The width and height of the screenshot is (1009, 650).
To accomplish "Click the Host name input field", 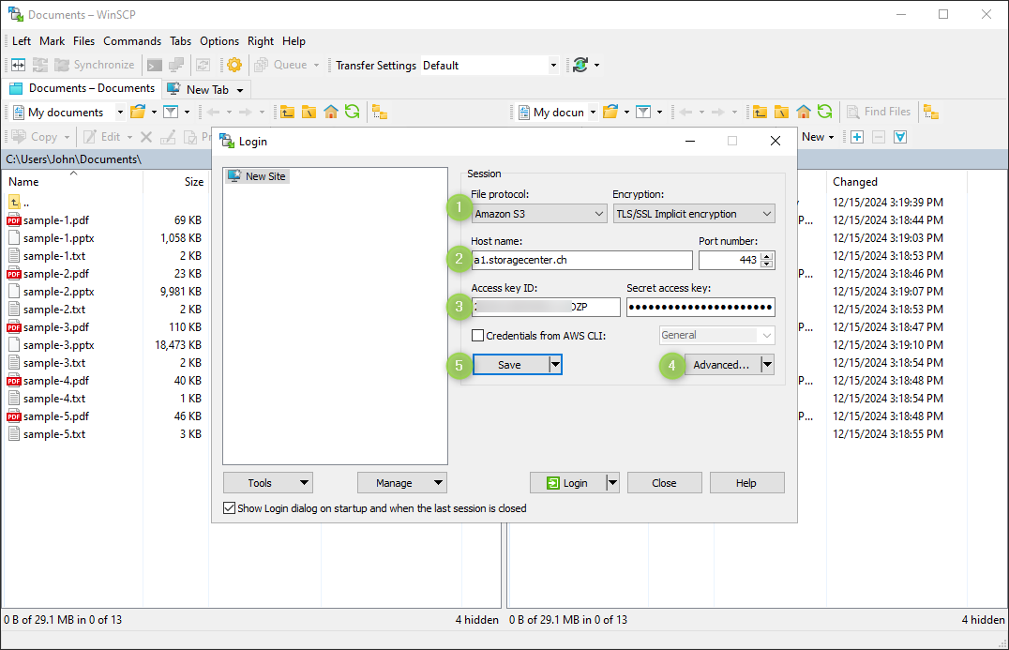I will pyautogui.click(x=581, y=260).
